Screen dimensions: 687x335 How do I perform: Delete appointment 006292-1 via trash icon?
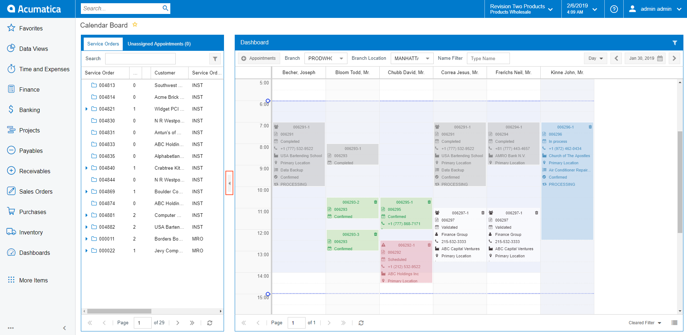(x=429, y=245)
